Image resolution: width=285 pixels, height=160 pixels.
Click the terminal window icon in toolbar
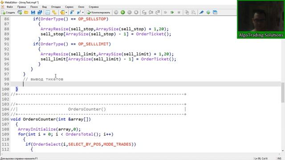pos(215,12)
